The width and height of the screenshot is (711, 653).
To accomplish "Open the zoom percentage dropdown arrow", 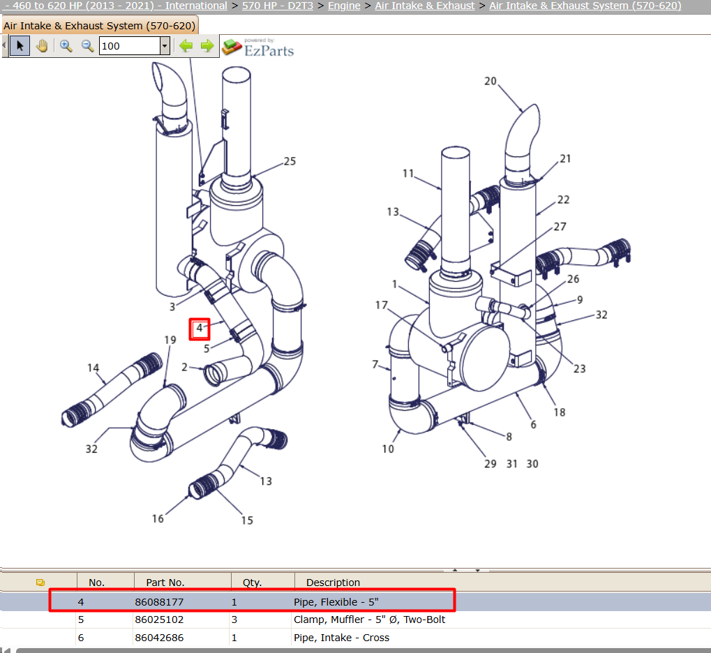I will click(x=165, y=46).
